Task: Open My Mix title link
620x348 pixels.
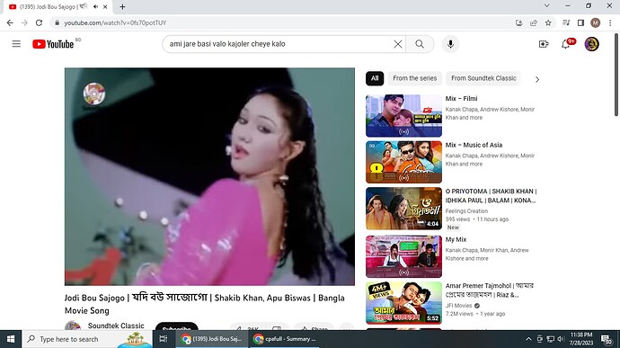Action: point(456,239)
